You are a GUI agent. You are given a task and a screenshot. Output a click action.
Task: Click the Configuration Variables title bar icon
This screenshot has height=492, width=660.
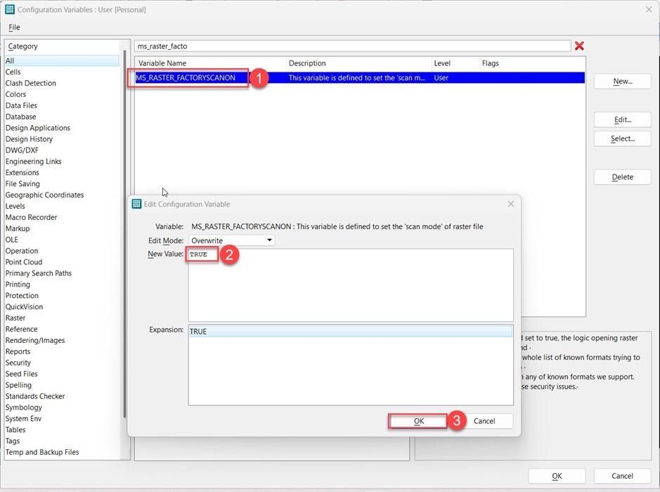click(x=9, y=9)
